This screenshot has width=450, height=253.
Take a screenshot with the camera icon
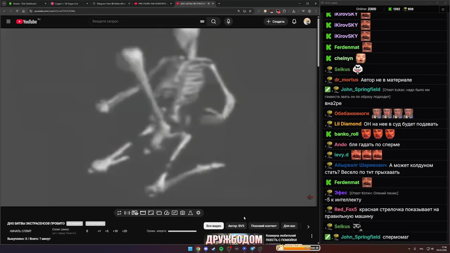point(182,213)
